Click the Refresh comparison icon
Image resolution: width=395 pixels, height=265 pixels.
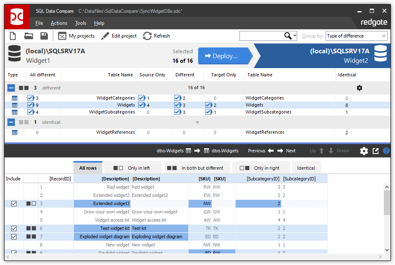tap(147, 36)
